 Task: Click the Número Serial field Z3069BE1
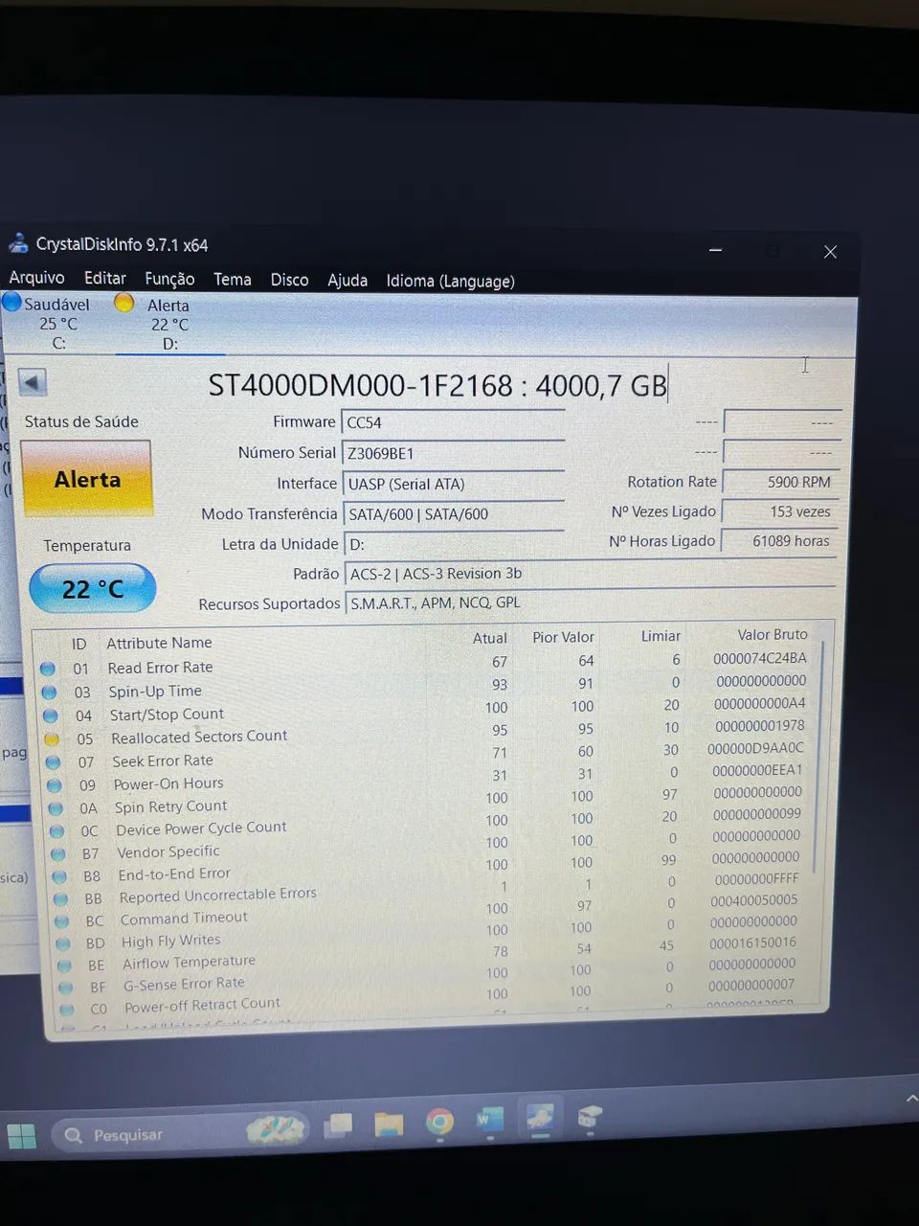(x=453, y=453)
